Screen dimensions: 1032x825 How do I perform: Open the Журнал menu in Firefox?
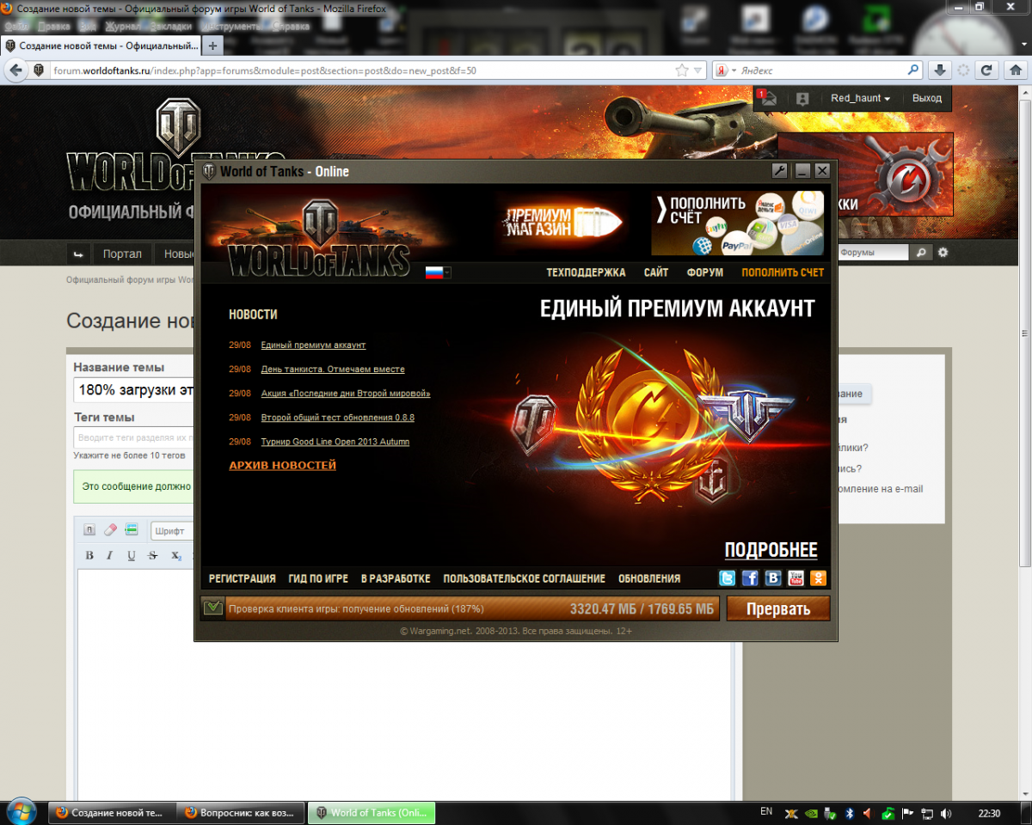(x=121, y=26)
